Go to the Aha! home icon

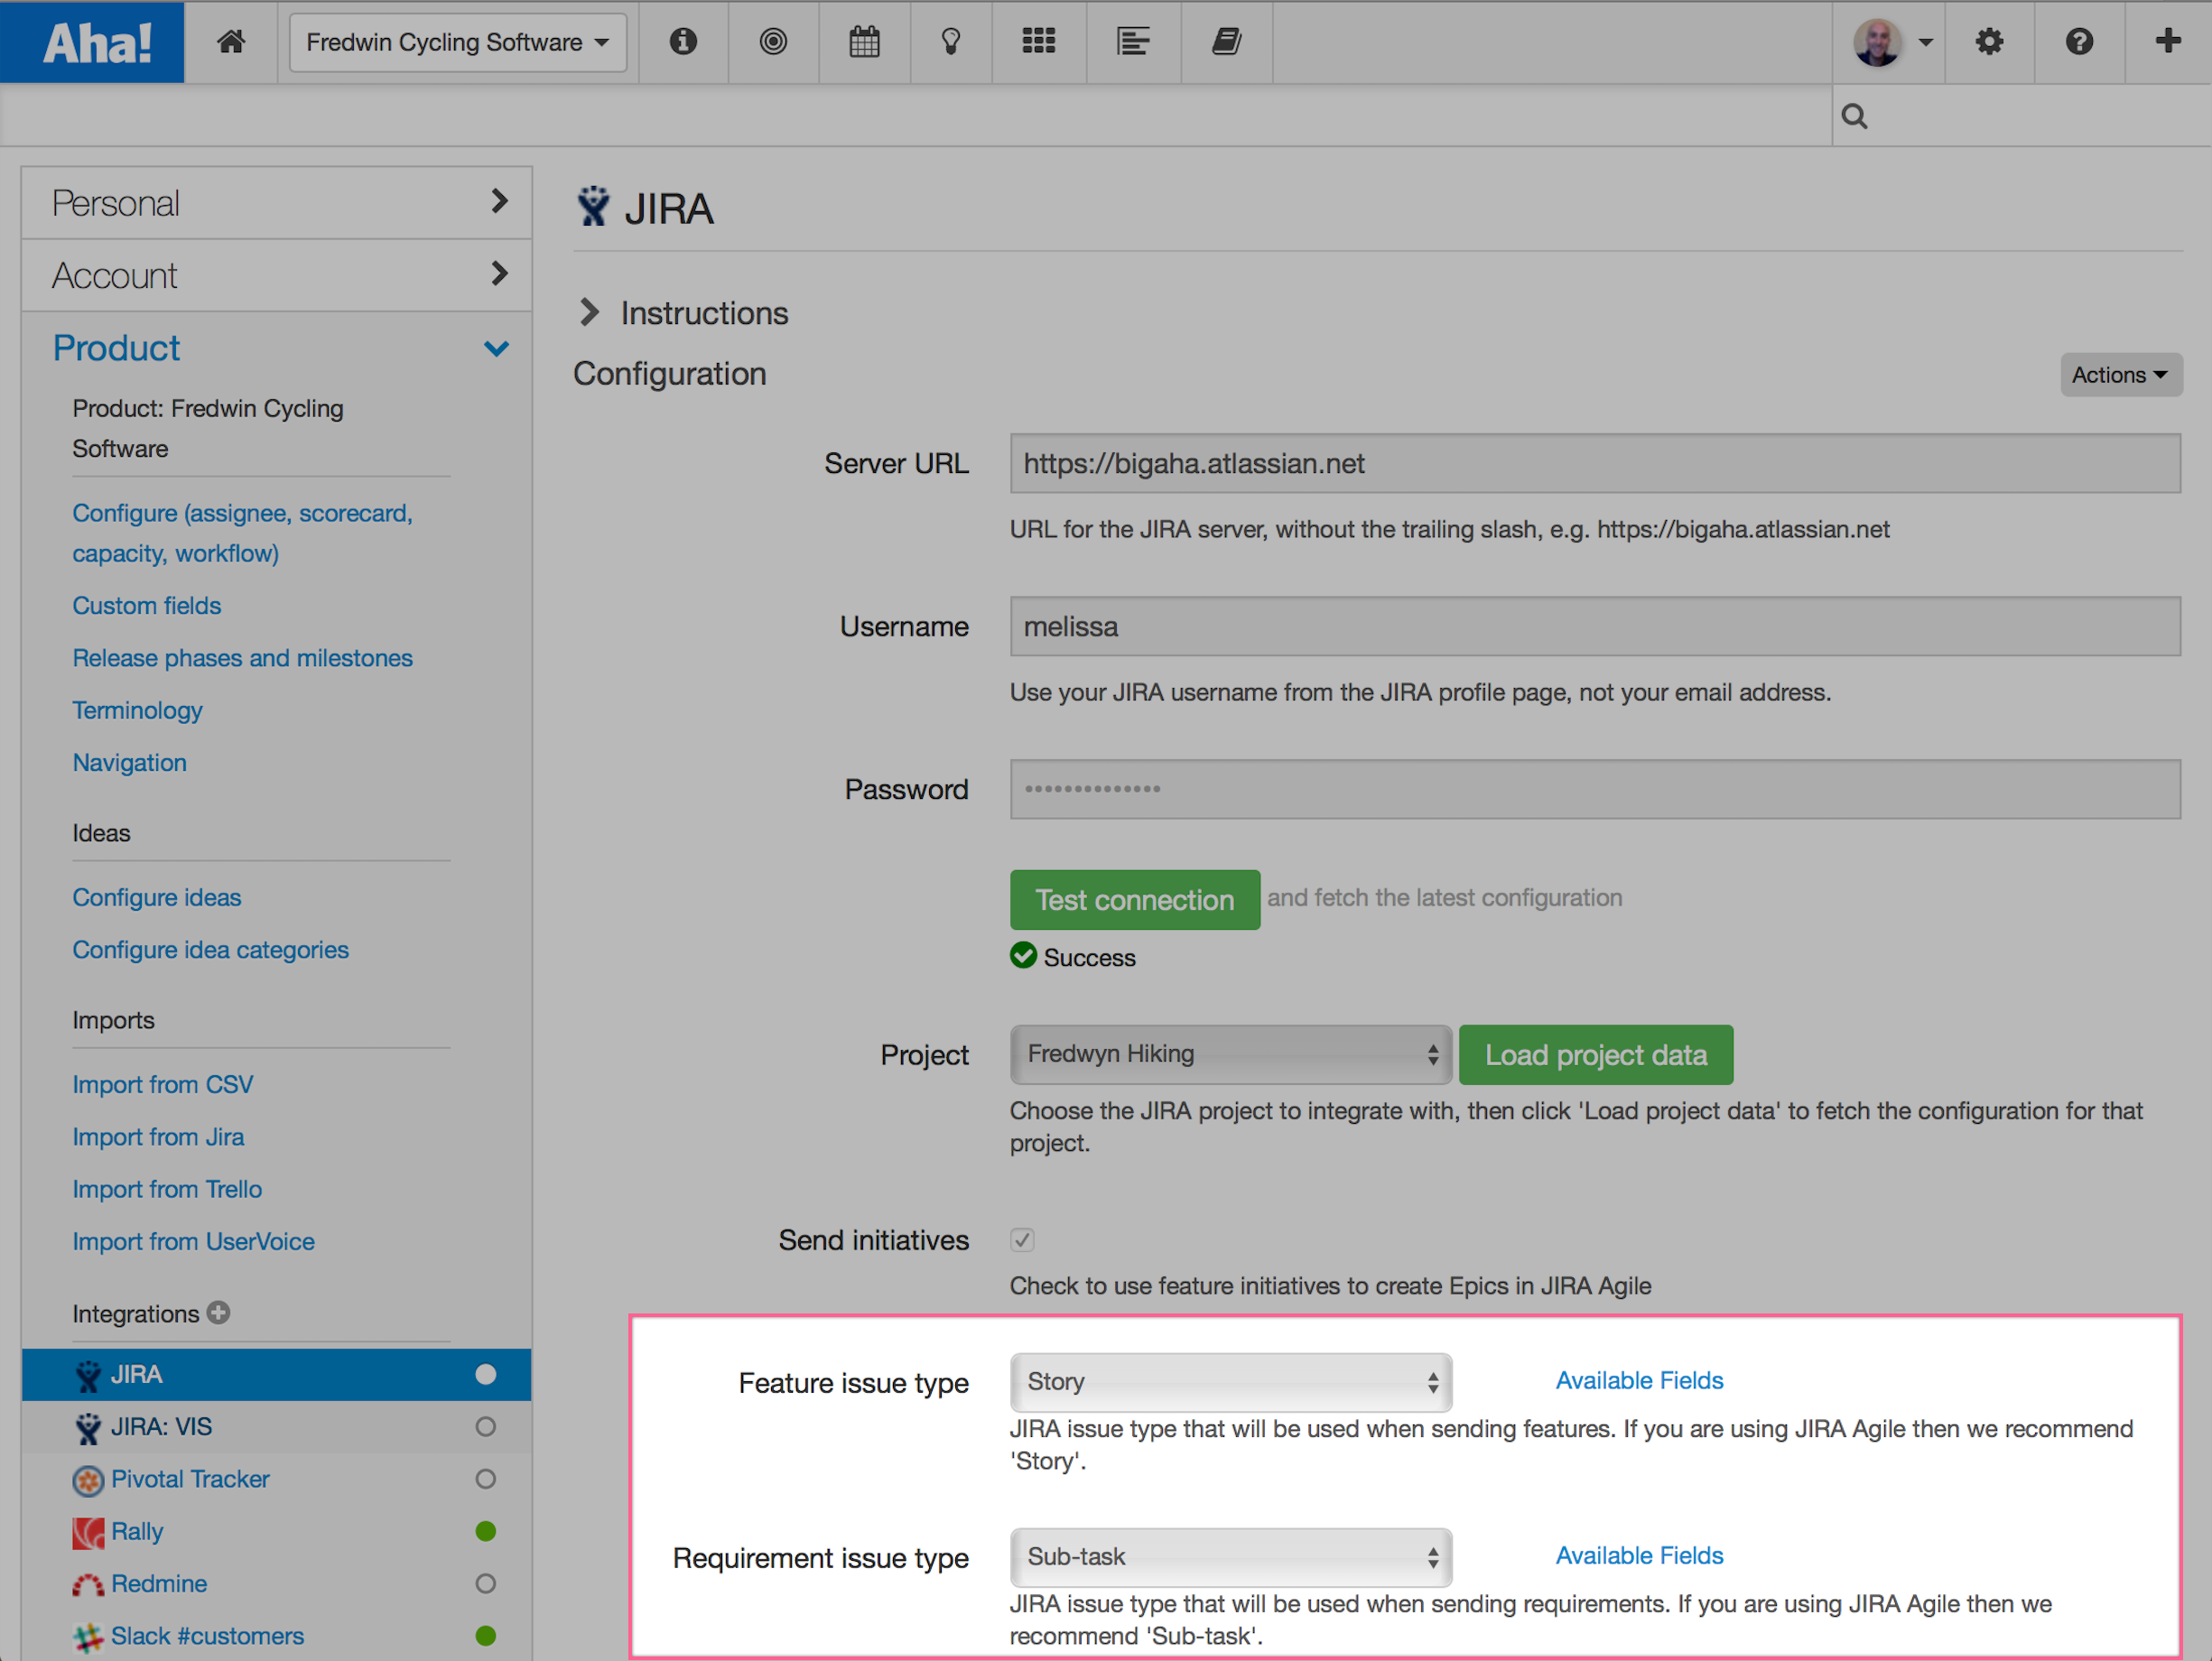[231, 41]
